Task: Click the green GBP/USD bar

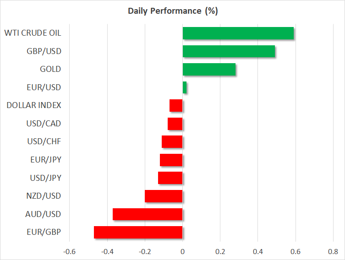Action: 229,51
